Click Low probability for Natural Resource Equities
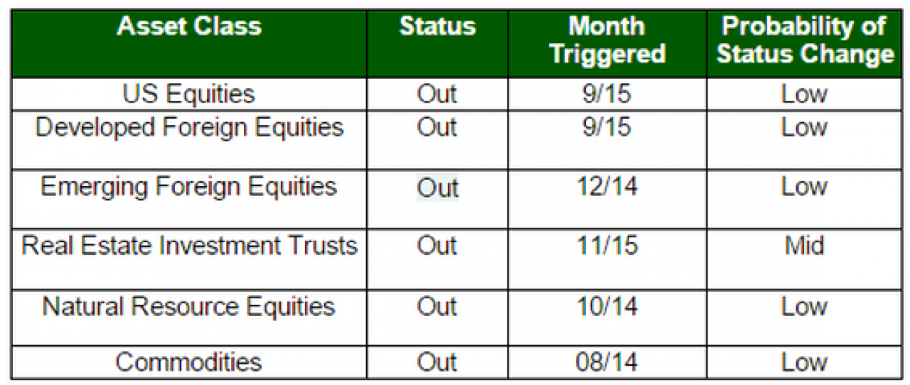The image size is (910, 385). [x=805, y=307]
